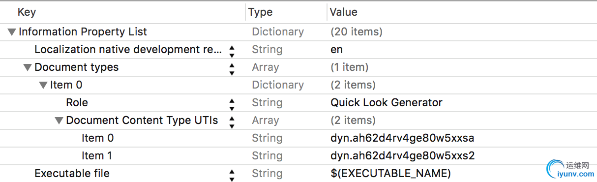Collapse Document Content Type UTIs array
Viewport: 597px width, 182px height.
click(59, 121)
